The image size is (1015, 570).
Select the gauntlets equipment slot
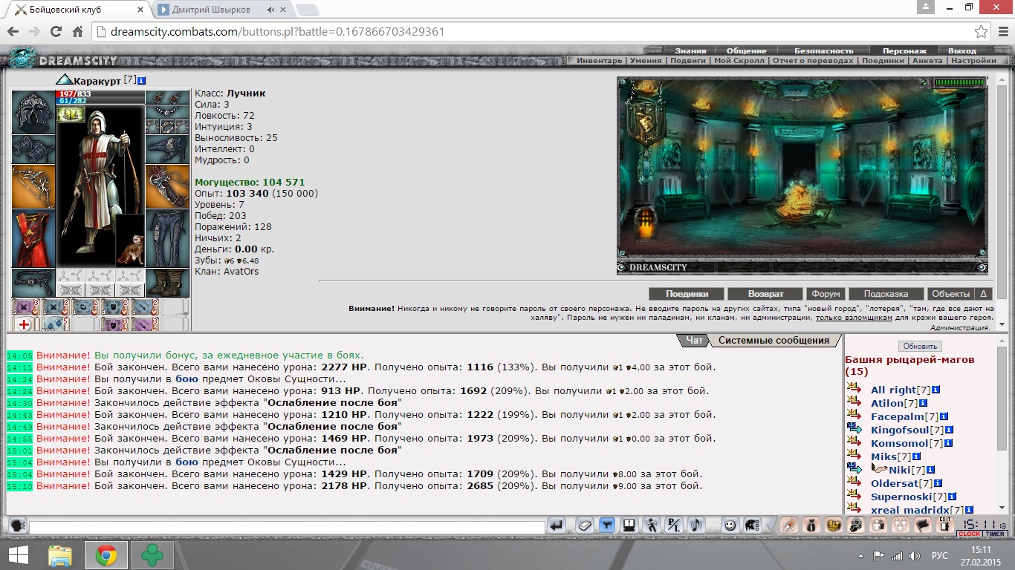33,149
